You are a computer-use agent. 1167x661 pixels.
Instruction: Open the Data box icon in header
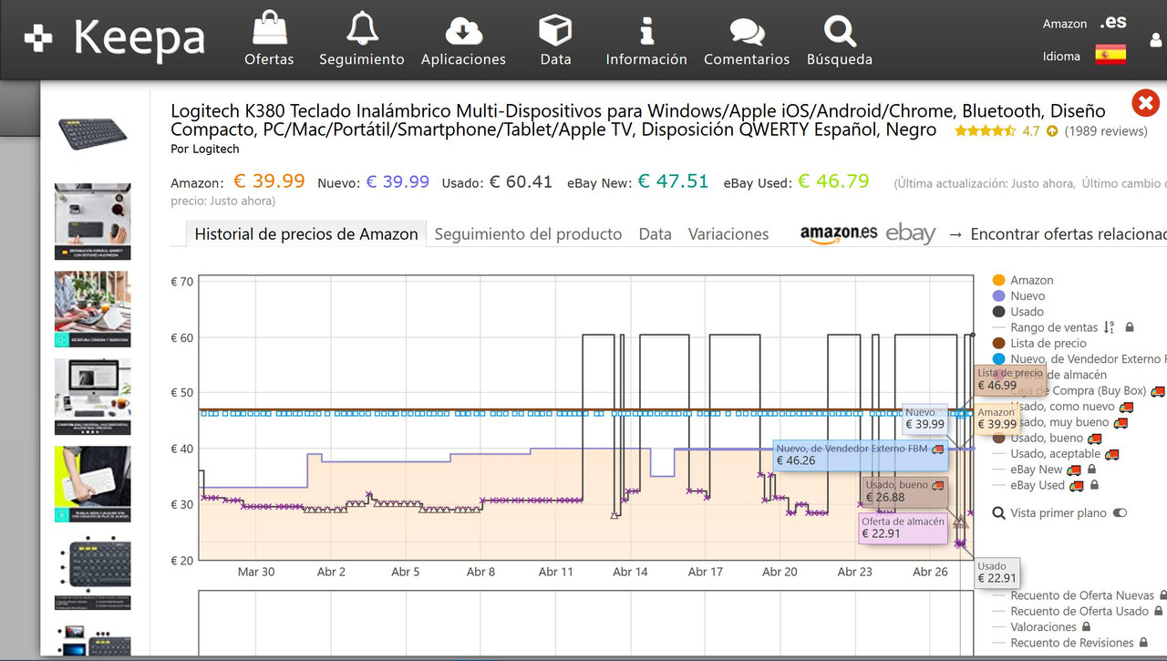[x=555, y=39]
